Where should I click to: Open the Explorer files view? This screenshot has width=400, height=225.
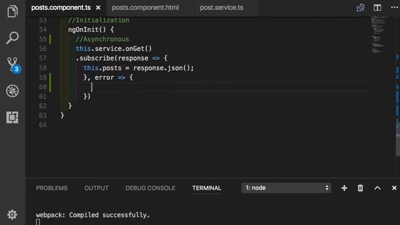(x=12, y=11)
